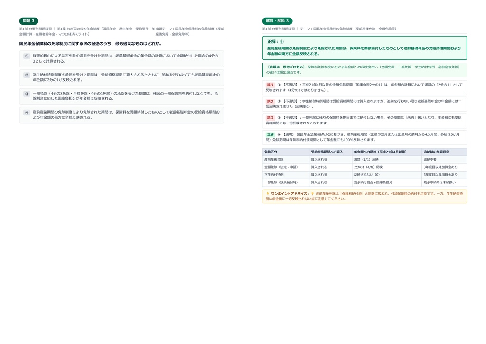Click the 正解：④ heading in the answer box
Image resolution: width=486 pixels, height=344 pixels.
click(x=275, y=41)
